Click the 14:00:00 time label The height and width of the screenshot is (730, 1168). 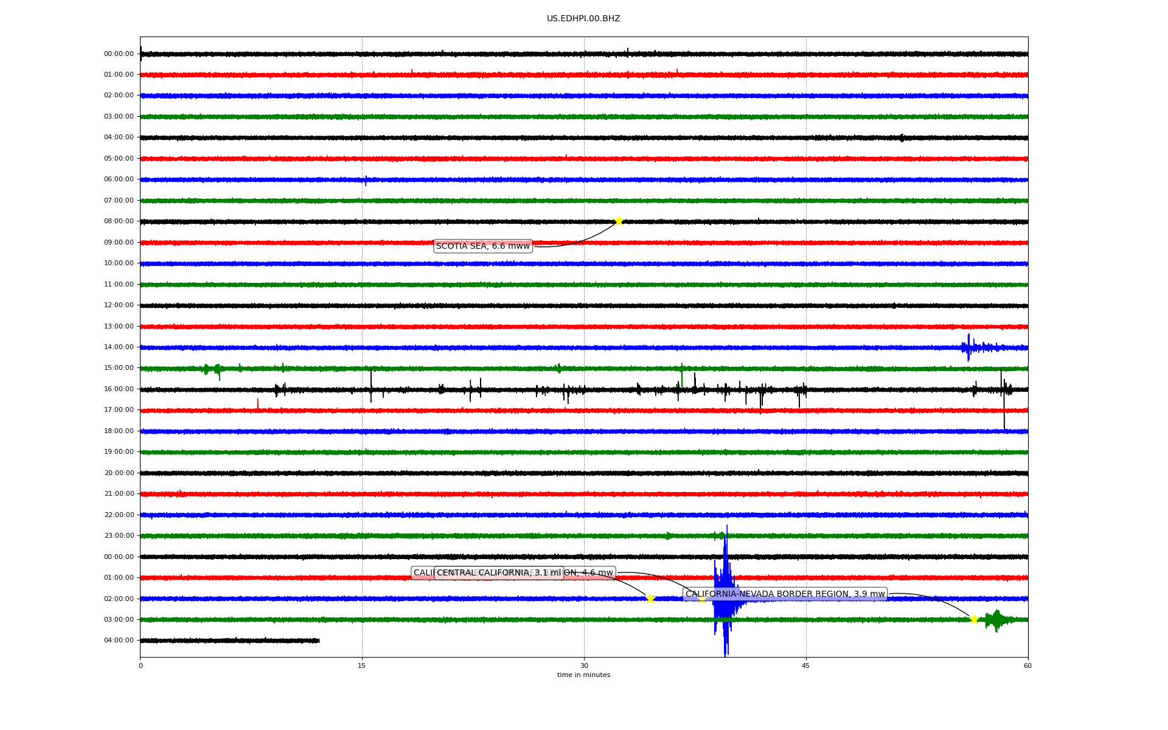pyautogui.click(x=119, y=347)
